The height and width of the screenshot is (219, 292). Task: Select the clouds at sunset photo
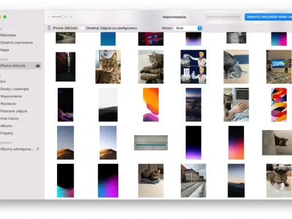tap(193, 104)
